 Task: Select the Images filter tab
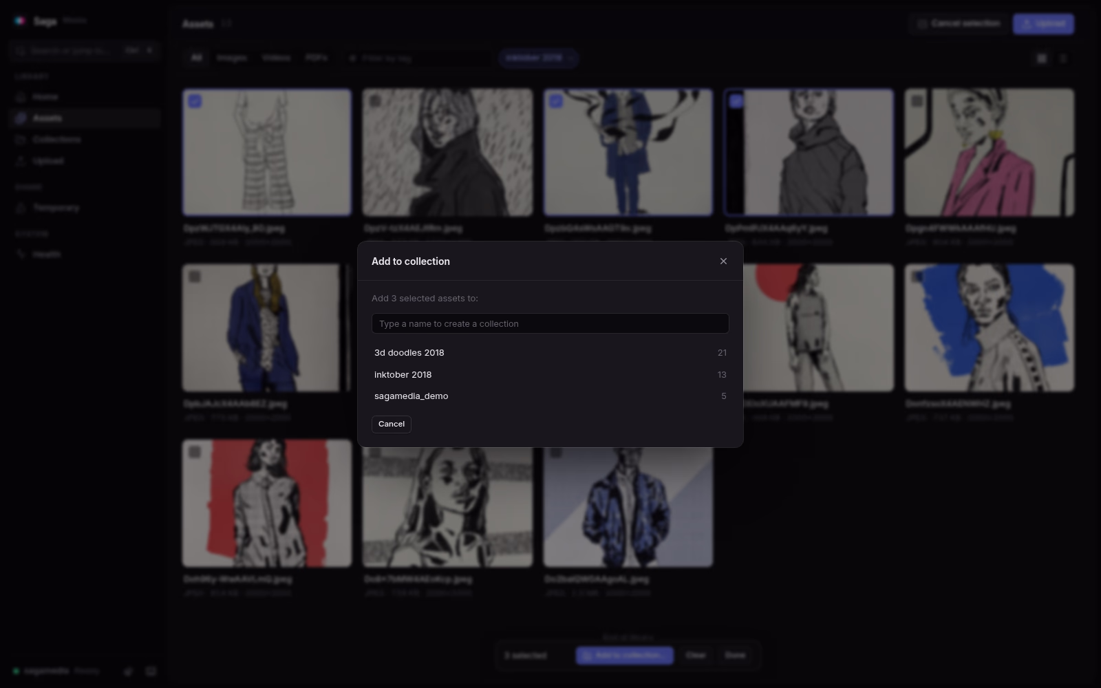tap(231, 58)
